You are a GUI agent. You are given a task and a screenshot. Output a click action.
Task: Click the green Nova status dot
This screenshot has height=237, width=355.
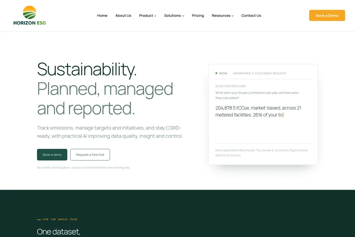tap(216, 73)
